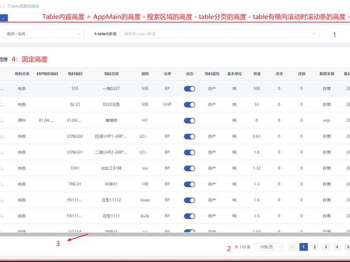Select the LONG01 material code cell
The width and height of the screenshot is (350, 262).
click(75, 152)
